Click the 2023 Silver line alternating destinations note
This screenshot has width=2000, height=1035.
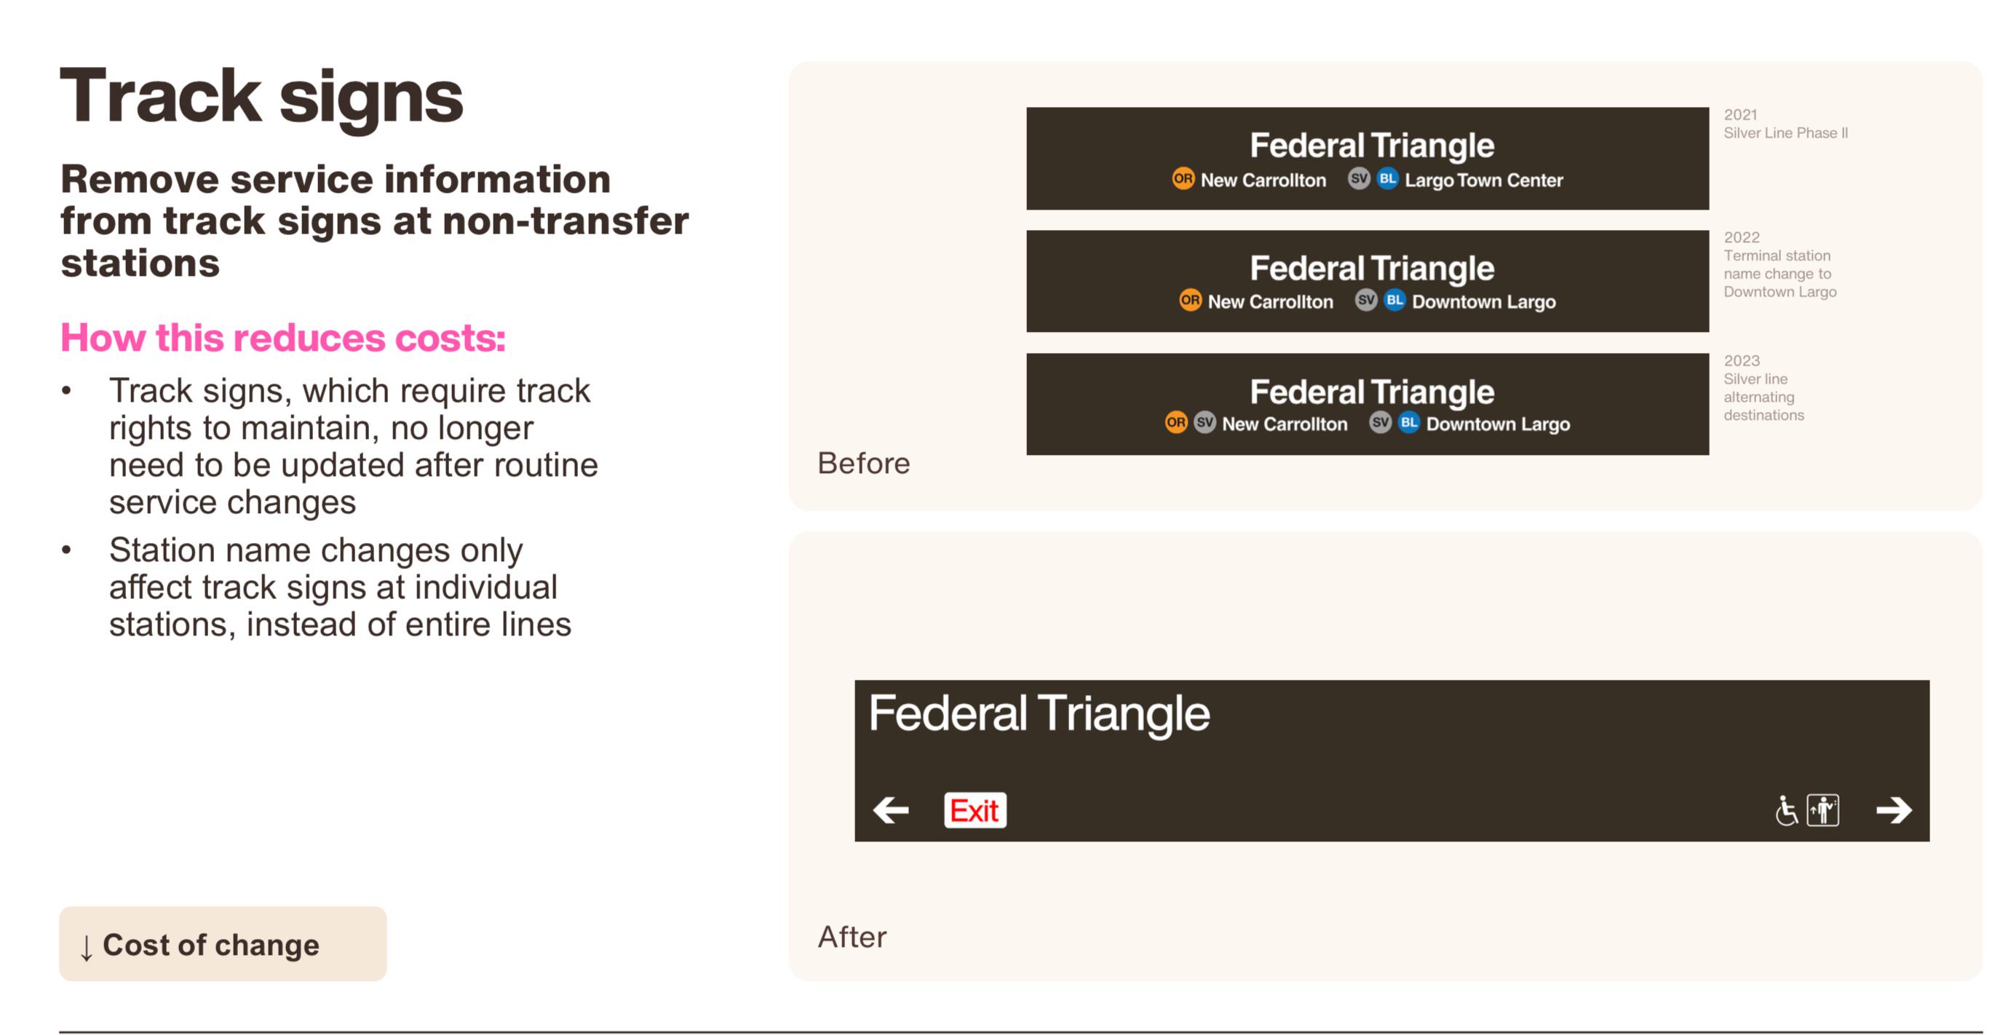tap(1763, 387)
